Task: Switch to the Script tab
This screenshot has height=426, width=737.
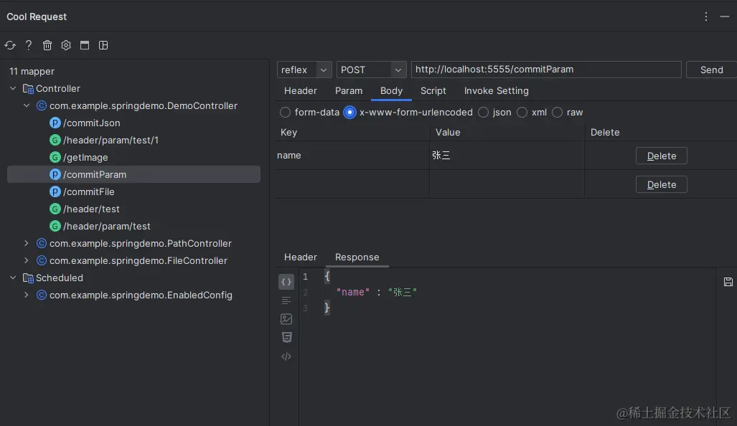Action: pos(433,91)
